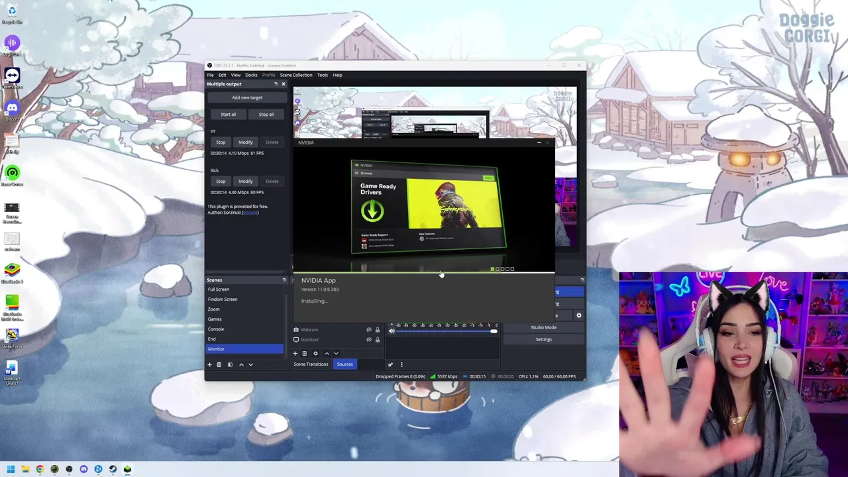Open virtual camera settings gear icon
The height and width of the screenshot is (477, 848).
point(578,315)
